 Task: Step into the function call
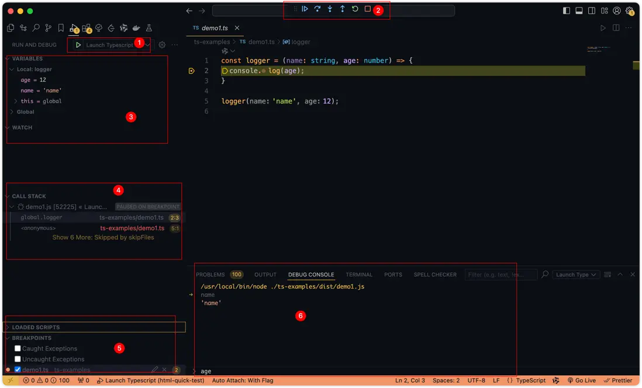(x=330, y=9)
